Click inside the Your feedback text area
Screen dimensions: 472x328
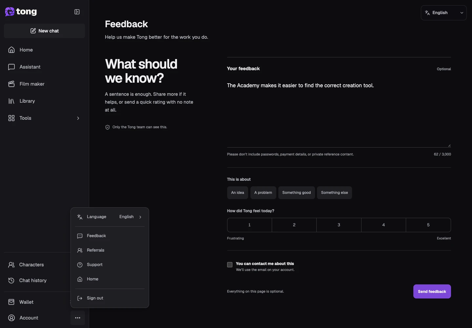coord(339,113)
